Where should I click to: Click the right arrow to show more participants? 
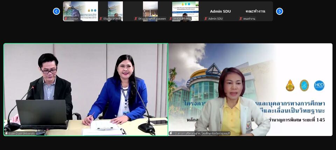pos(279,11)
